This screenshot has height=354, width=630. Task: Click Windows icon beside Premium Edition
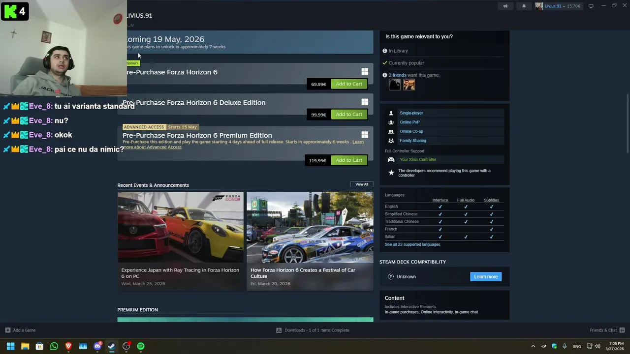click(365, 135)
